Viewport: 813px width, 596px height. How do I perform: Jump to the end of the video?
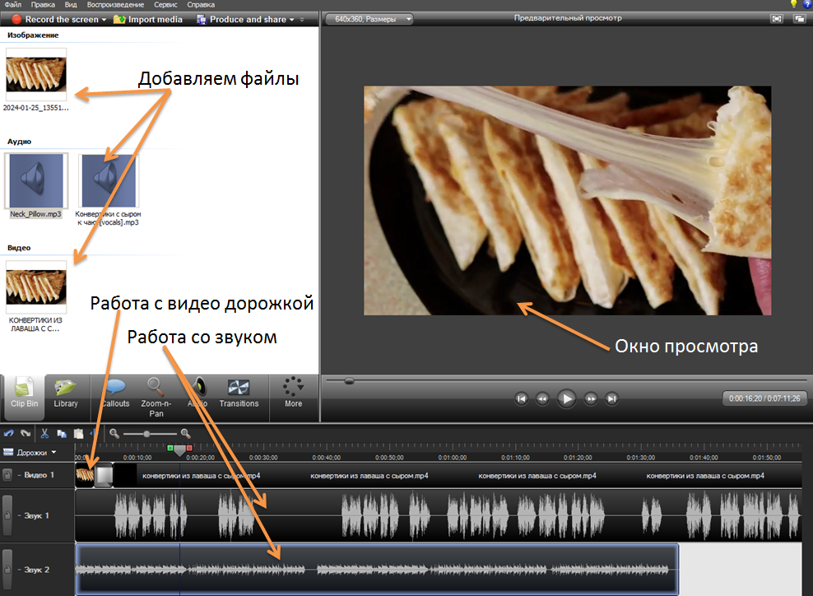pyautogui.click(x=612, y=399)
